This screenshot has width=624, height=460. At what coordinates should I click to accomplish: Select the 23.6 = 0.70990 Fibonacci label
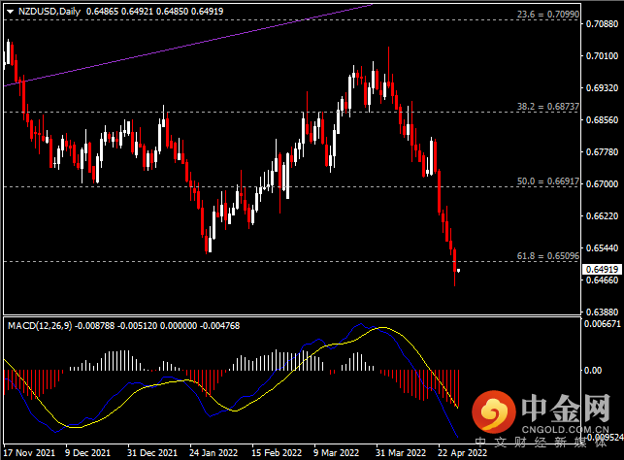coord(548,15)
